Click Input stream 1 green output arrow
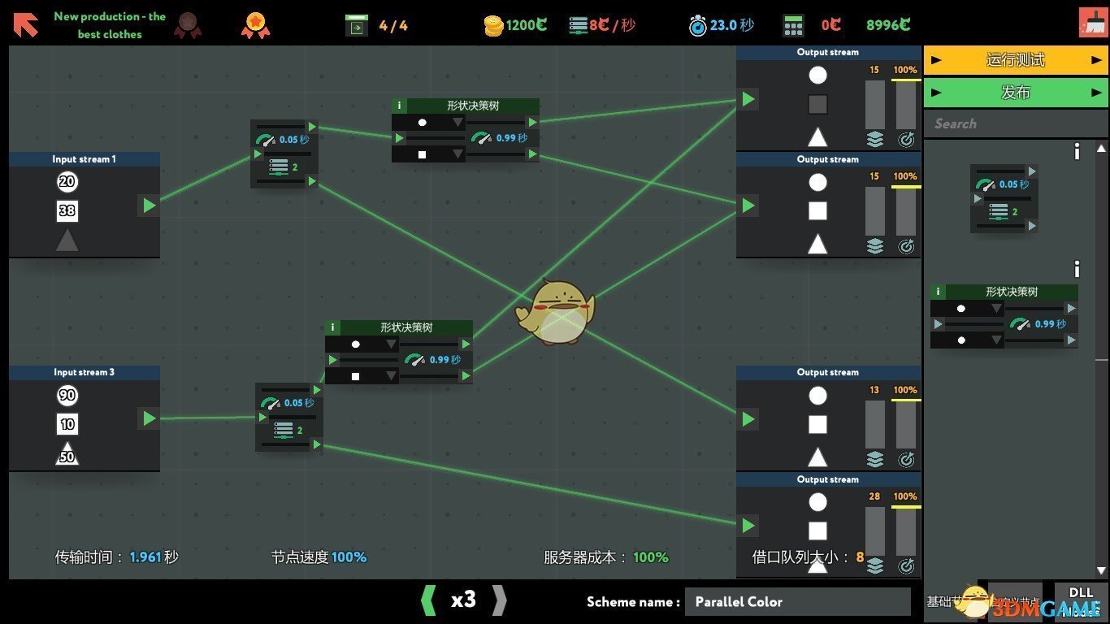 tap(149, 206)
